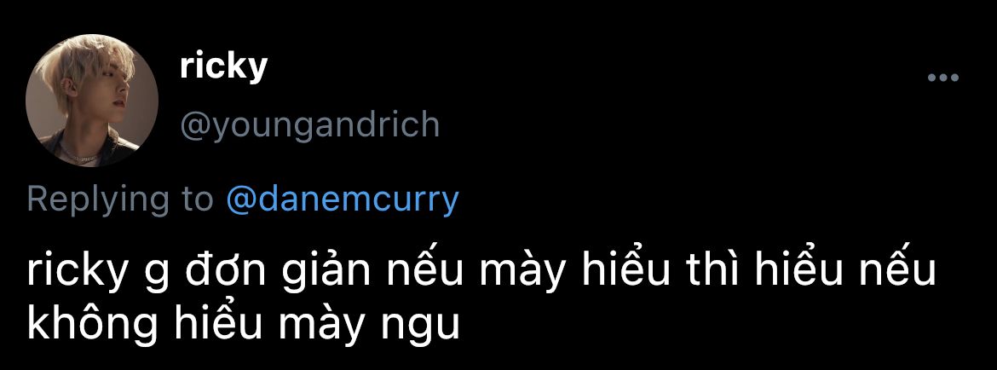This screenshot has width=997, height=370.
Task: Open the @youngandrich handle profile
Action: [309, 125]
